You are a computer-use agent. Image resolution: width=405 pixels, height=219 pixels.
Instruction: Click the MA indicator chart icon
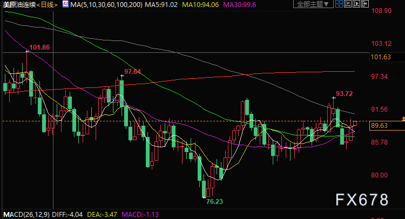pos(65,4)
